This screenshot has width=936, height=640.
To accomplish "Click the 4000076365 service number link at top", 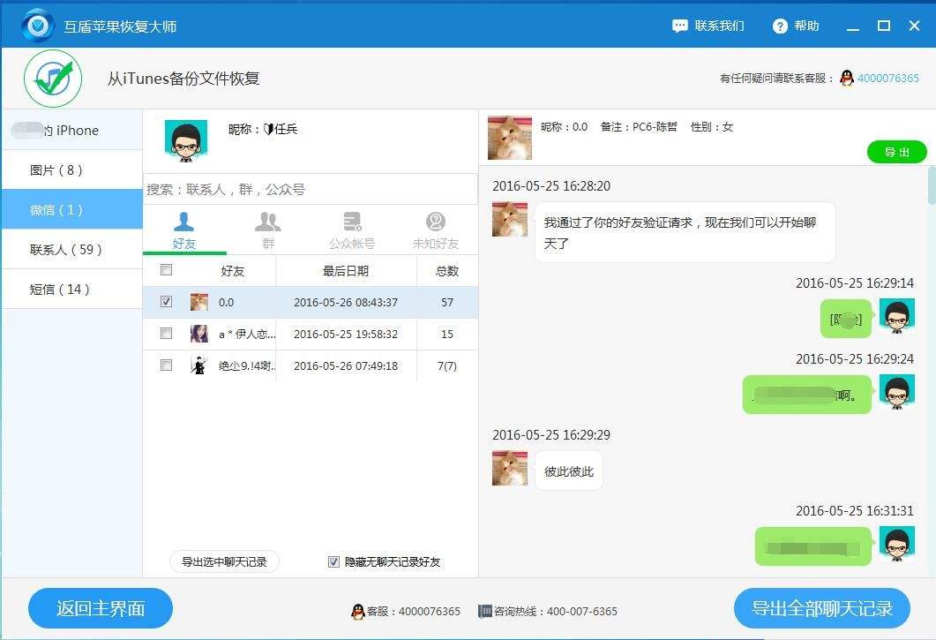I will (888, 79).
